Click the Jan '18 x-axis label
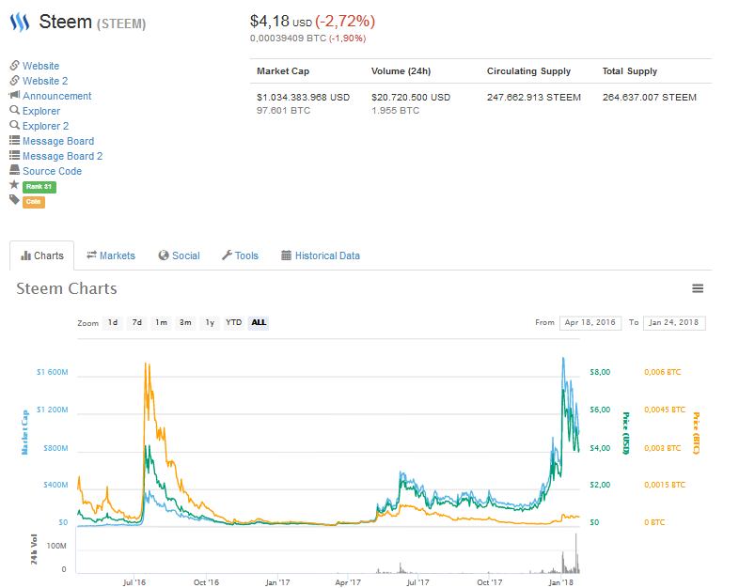The height and width of the screenshot is (588, 755). [x=561, y=582]
